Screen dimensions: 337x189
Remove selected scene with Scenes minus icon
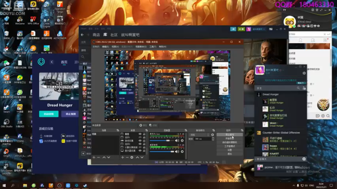[99, 157]
